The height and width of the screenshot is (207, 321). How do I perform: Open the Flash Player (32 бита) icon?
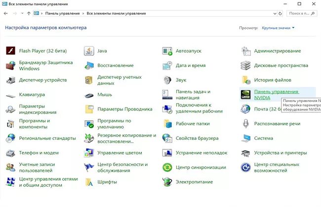click(x=10, y=51)
